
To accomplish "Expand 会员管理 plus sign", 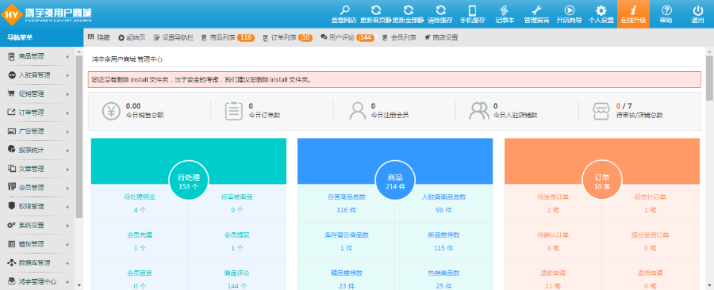I will pos(67,188).
